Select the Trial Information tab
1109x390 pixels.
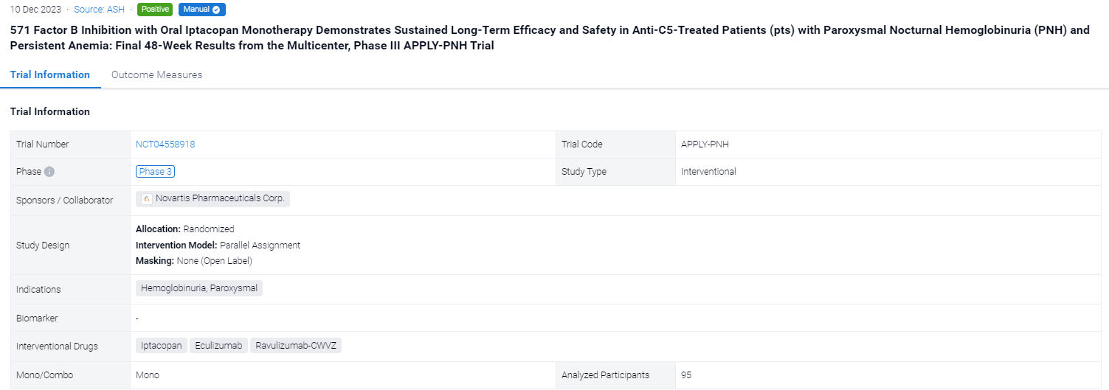(50, 74)
